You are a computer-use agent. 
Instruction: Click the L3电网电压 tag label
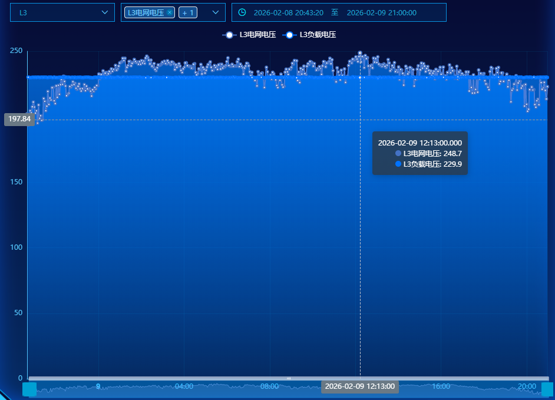(x=146, y=12)
